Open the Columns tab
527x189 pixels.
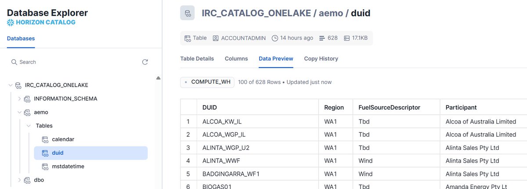tap(236, 58)
